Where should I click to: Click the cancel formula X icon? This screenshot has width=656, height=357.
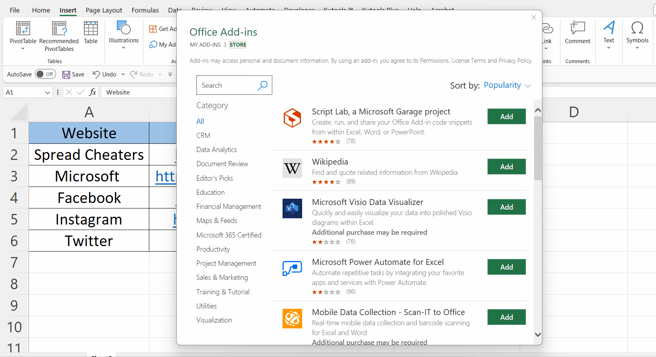click(69, 92)
